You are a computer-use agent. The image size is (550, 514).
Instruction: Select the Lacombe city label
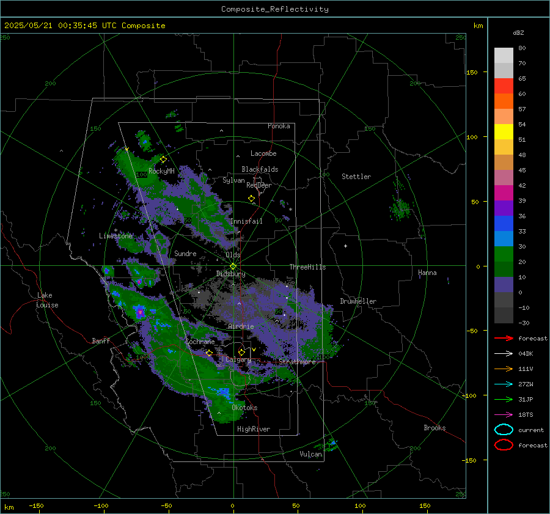point(263,153)
